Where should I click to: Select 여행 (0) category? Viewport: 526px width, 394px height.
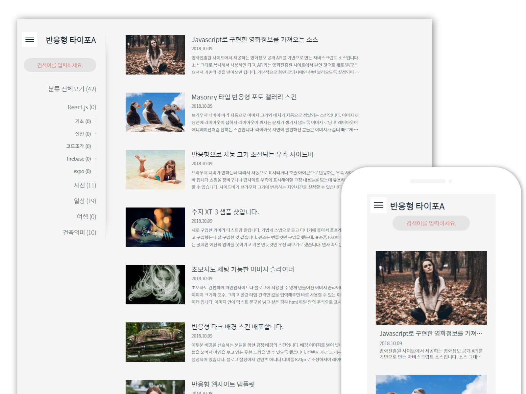click(x=86, y=217)
